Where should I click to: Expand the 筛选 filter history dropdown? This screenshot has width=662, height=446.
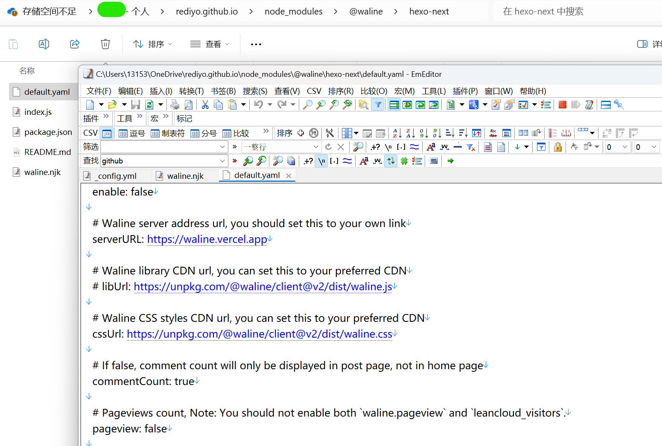coord(222,147)
